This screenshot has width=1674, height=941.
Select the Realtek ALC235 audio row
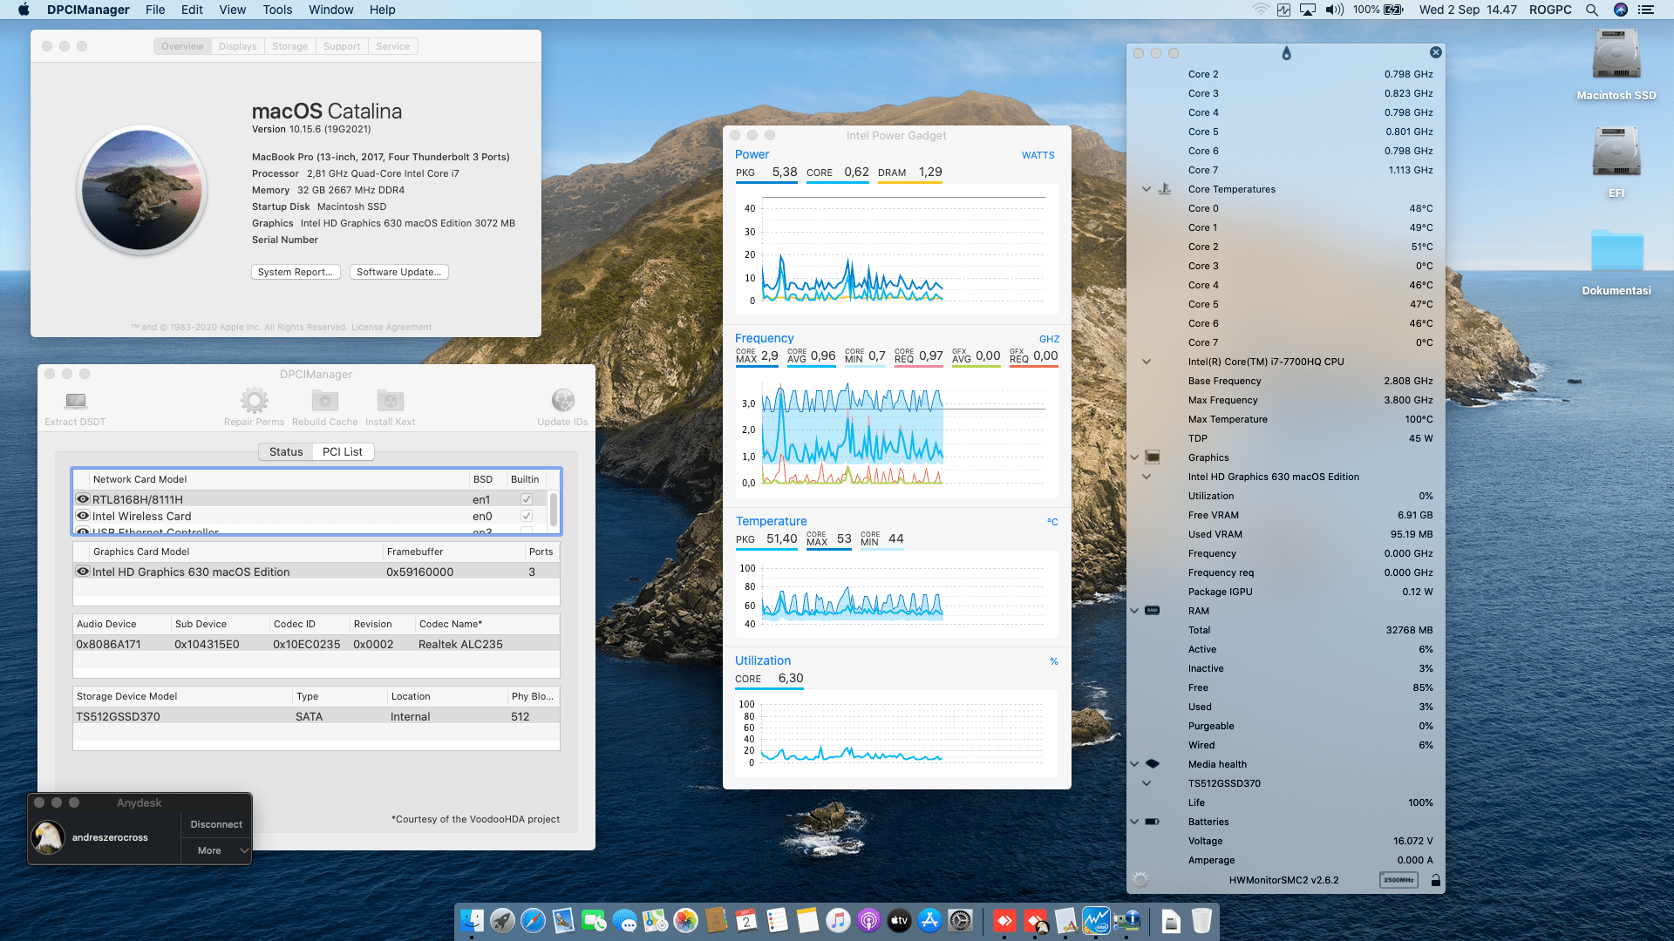point(316,644)
